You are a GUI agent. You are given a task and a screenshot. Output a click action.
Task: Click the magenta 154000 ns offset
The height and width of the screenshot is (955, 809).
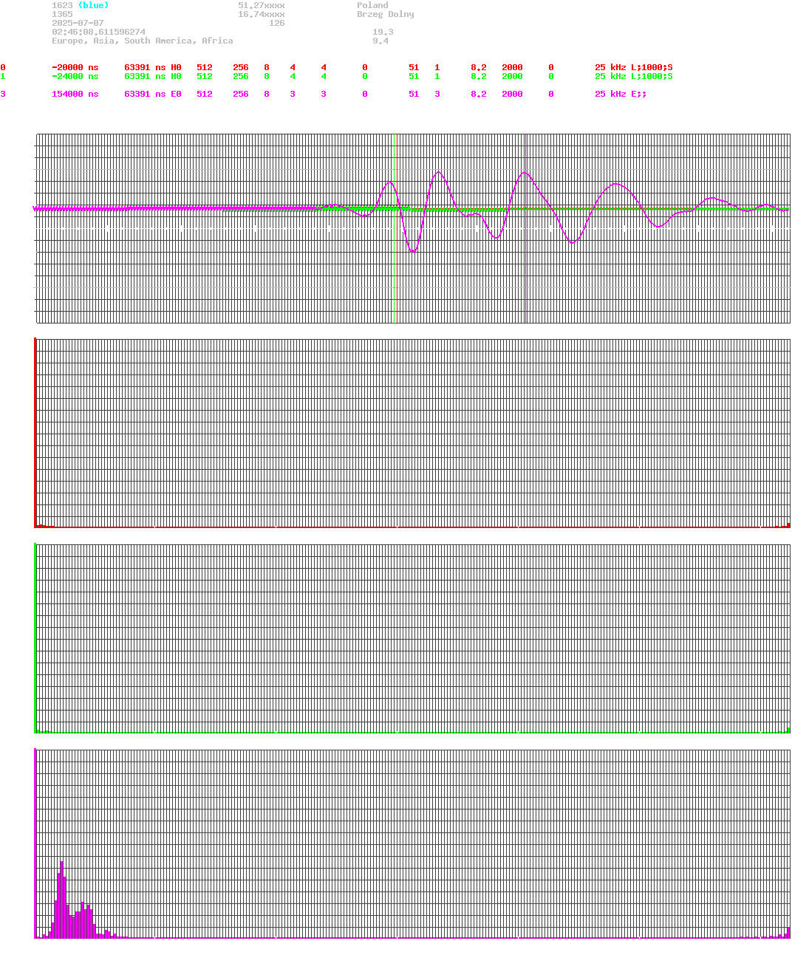(x=75, y=94)
